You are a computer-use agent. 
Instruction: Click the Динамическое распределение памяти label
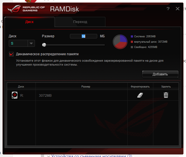tap(47, 54)
